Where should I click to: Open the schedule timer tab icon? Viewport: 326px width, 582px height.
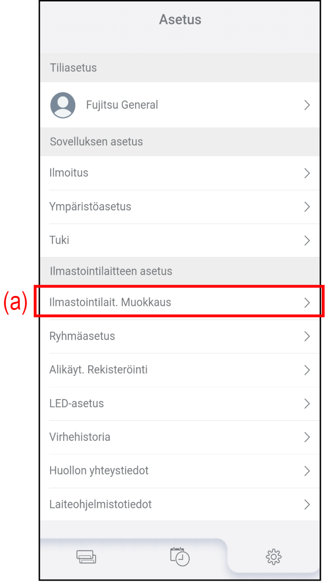tap(180, 557)
